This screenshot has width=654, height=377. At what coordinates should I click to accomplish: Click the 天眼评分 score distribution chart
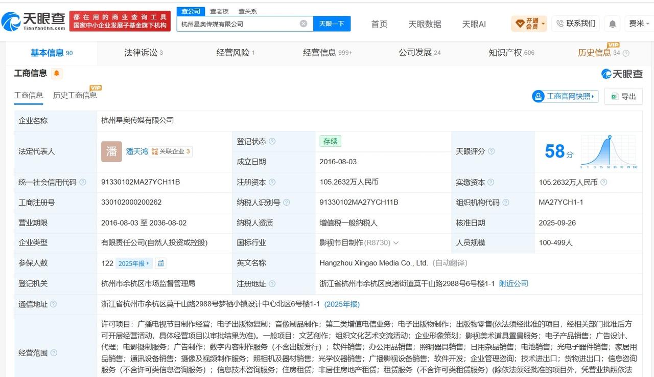(609, 151)
